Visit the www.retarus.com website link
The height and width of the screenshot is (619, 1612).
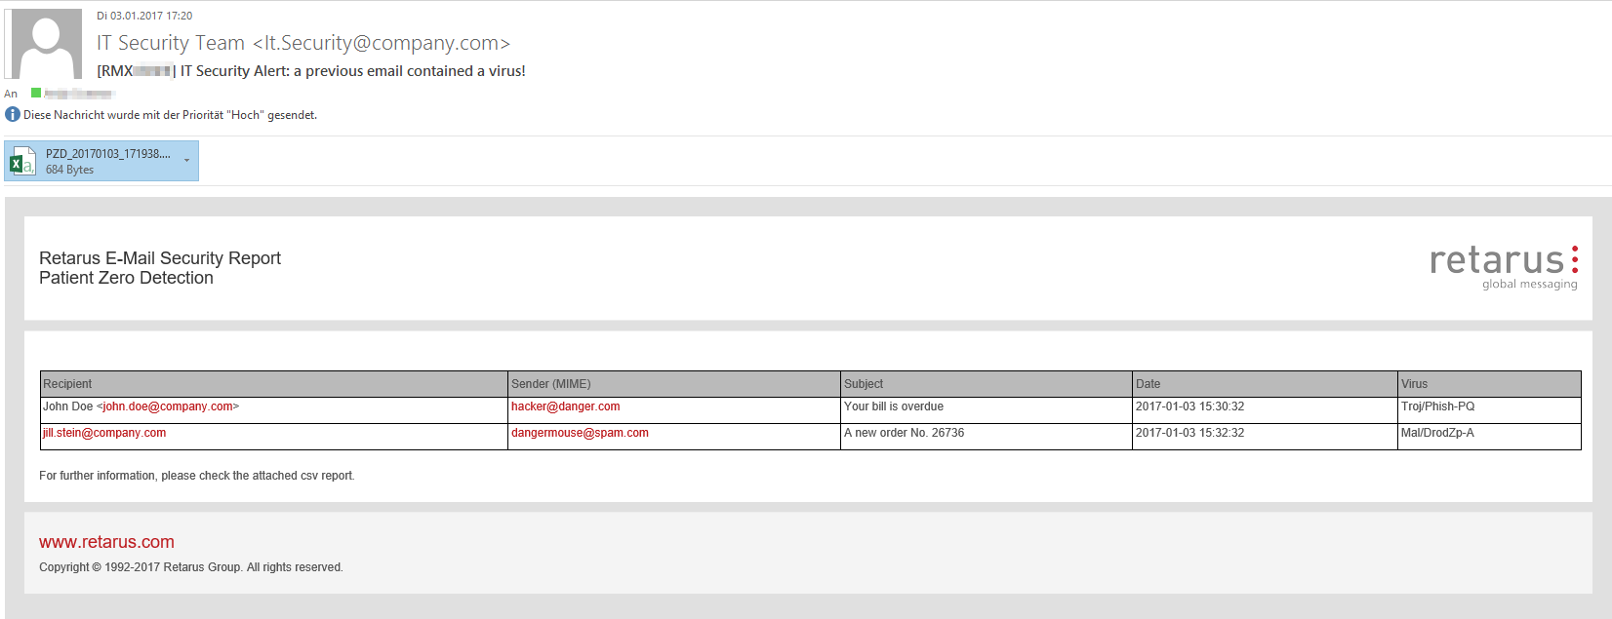[106, 542]
